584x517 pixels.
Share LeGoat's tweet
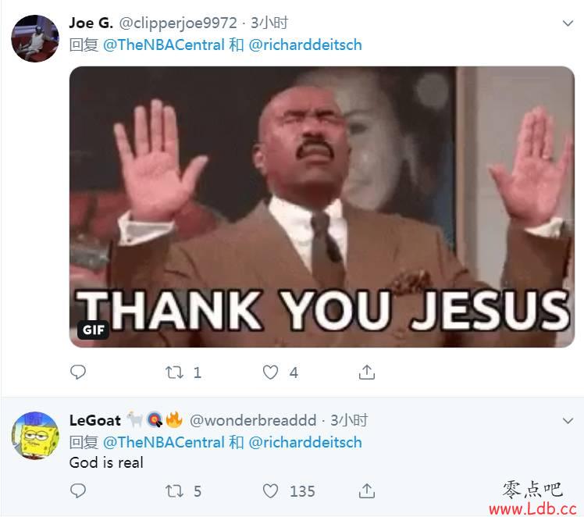tap(367, 490)
